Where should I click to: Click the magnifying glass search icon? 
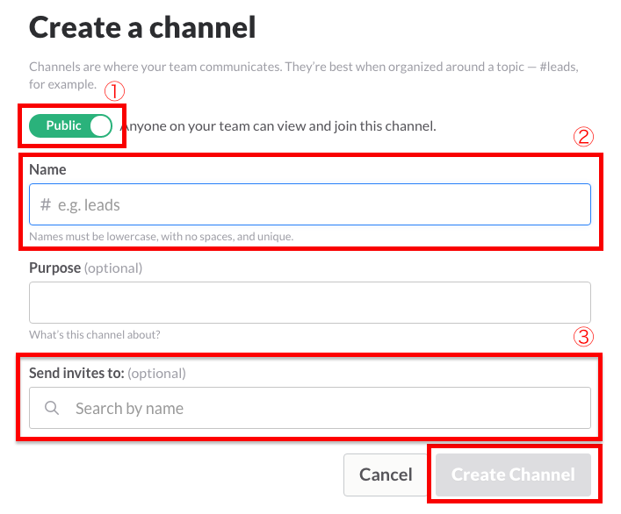52,409
